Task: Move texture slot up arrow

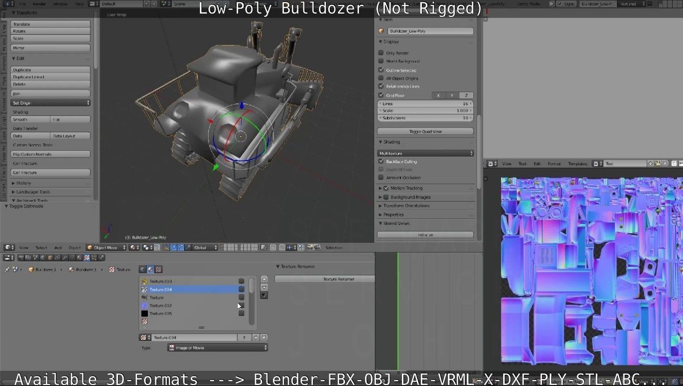Action: [x=264, y=280]
